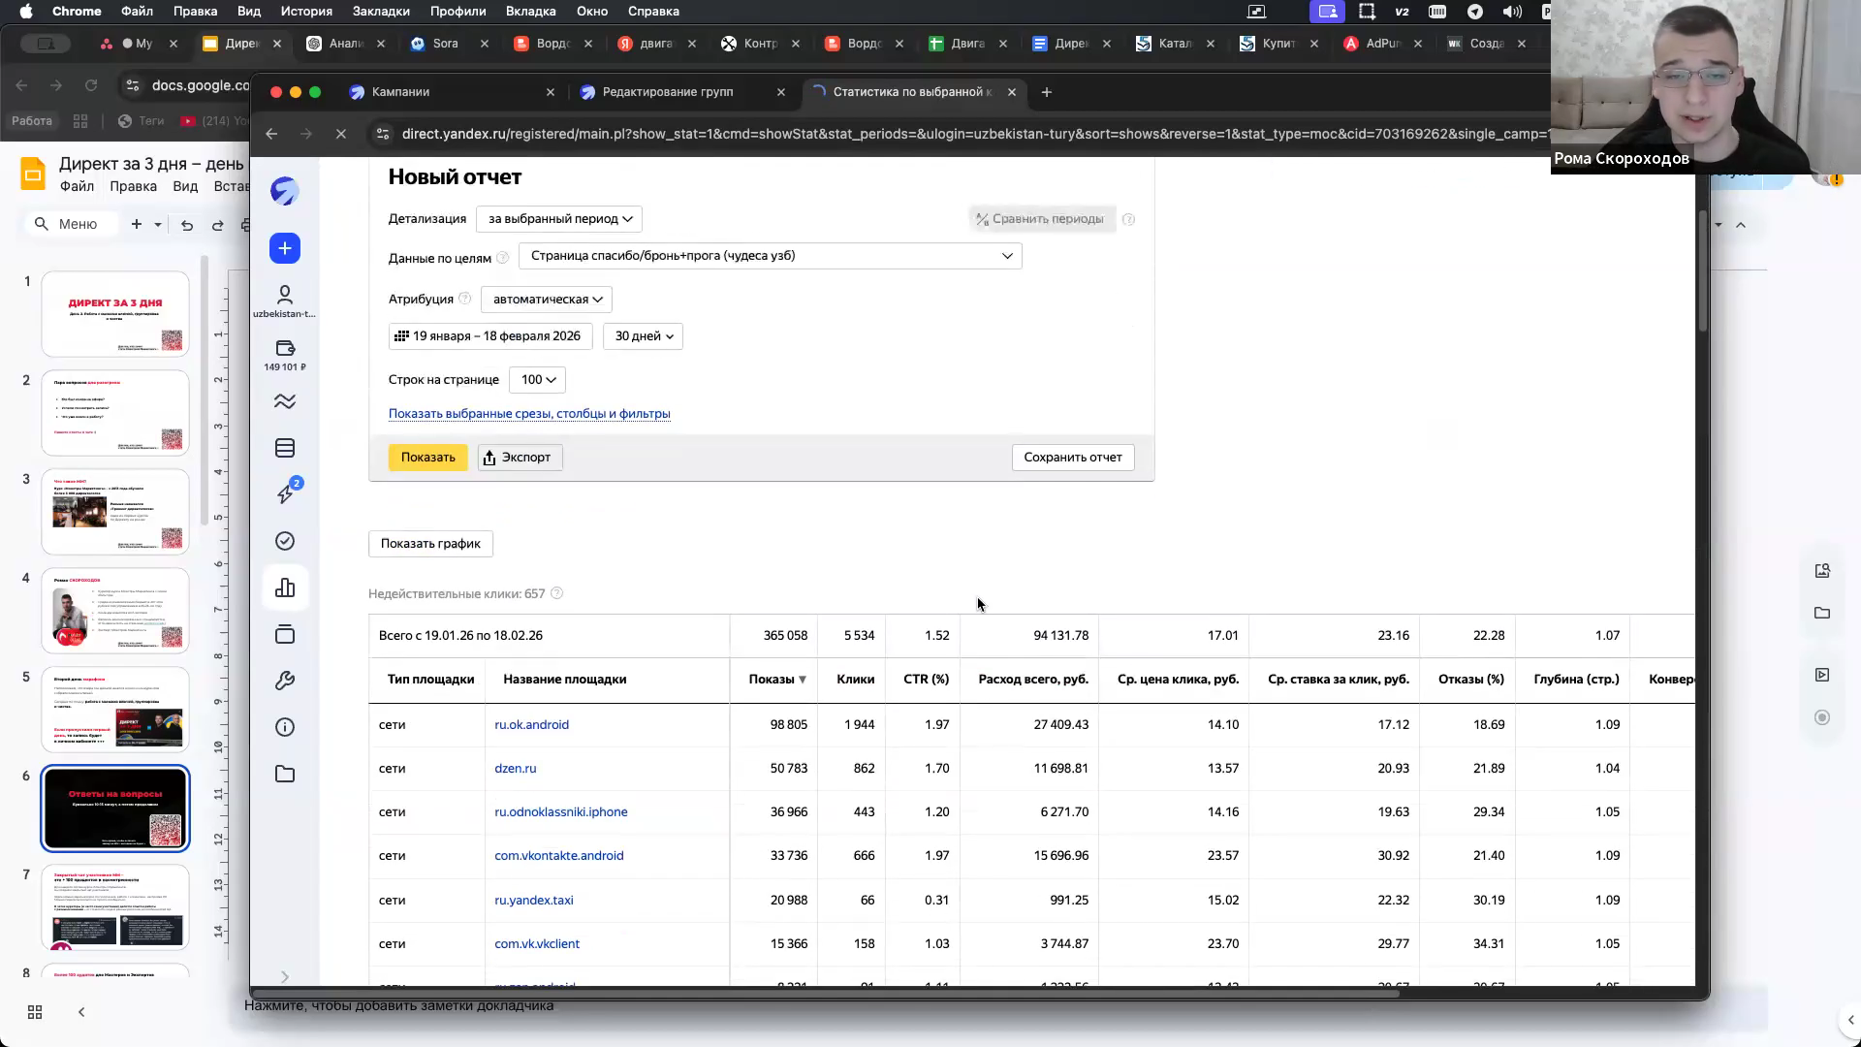Click the Сохранить отчет button
The image size is (1861, 1047).
[1073, 457]
